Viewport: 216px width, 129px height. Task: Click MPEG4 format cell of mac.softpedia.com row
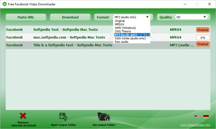tap(176, 37)
